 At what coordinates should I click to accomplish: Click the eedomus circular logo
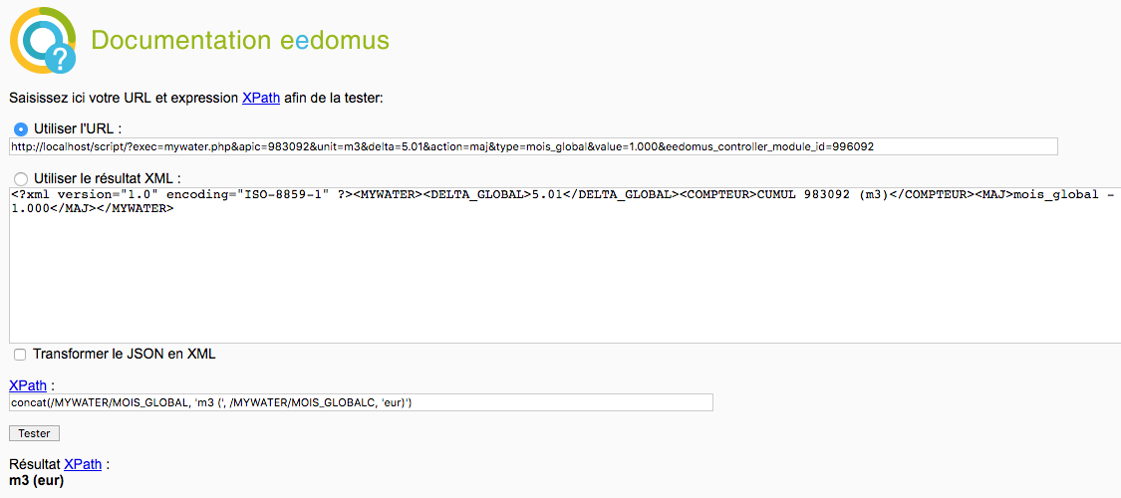tap(43, 41)
